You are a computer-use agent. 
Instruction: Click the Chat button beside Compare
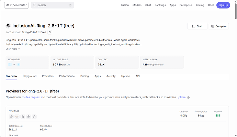tap(197, 26)
